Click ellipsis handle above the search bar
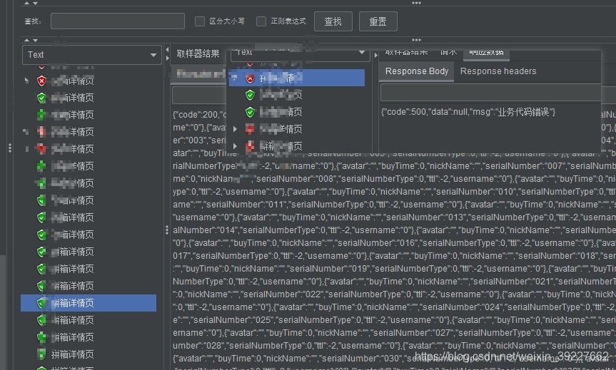 pyautogui.click(x=416, y=3)
